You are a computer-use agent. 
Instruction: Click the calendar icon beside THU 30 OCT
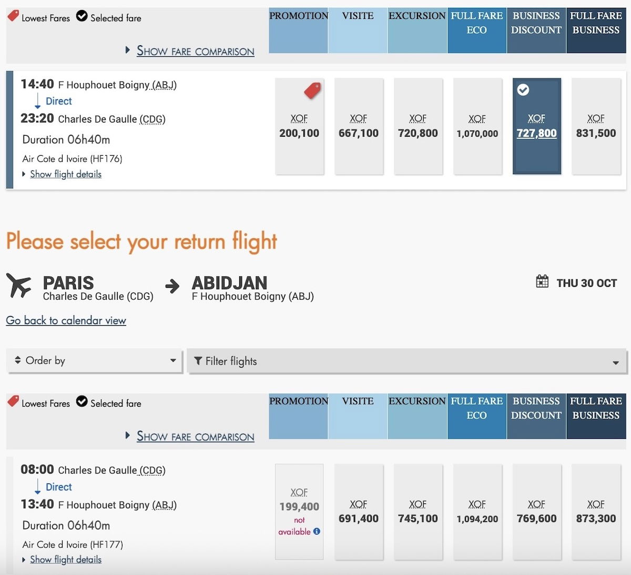(x=542, y=281)
